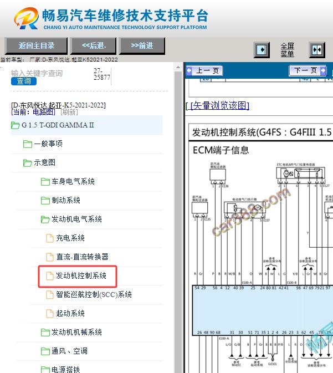The height and width of the screenshot is (373, 333).
Task: Click the left panel scrollbar up arrow
Action: [x=178, y=67]
